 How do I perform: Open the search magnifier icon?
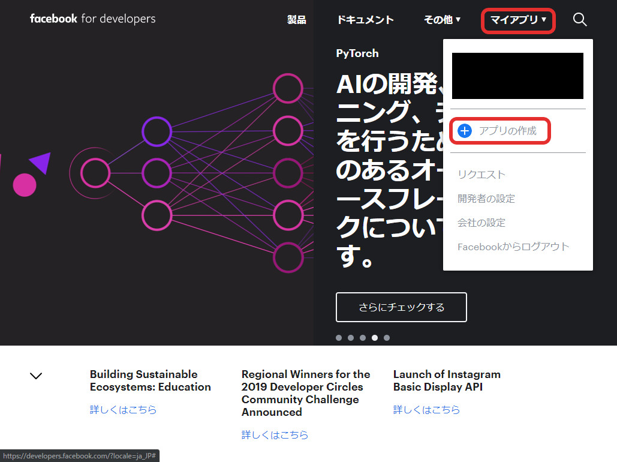pos(579,19)
